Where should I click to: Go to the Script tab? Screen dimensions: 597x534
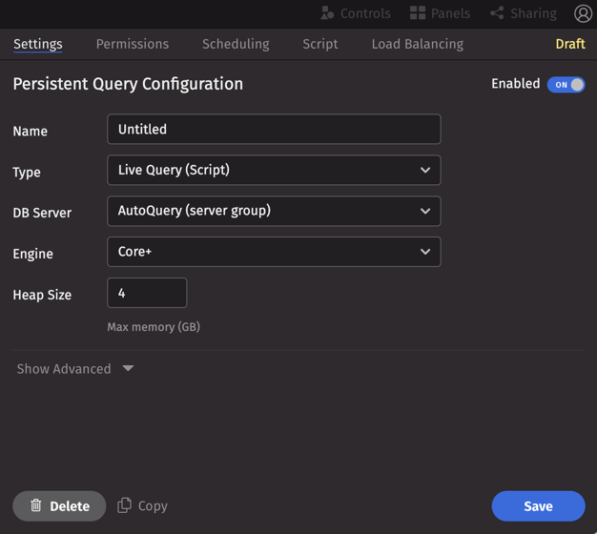(320, 44)
